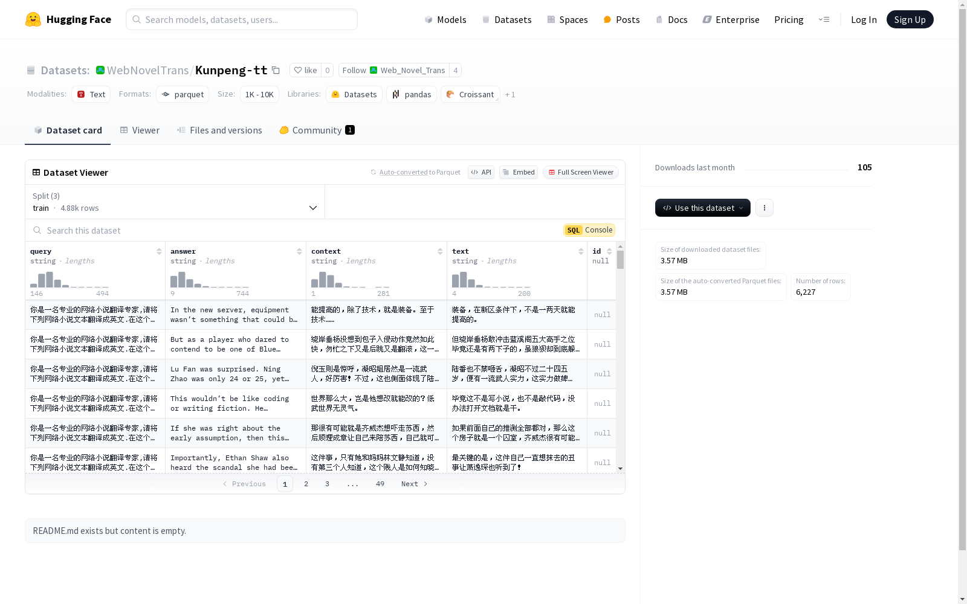
Task: Go to Datasets in the navigation
Action: click(506, 19)
